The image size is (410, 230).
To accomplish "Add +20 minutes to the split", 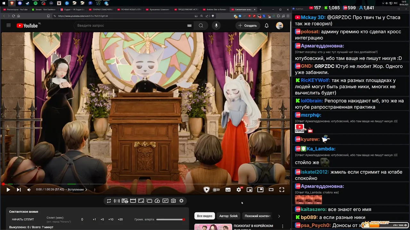I will (120, 219).
